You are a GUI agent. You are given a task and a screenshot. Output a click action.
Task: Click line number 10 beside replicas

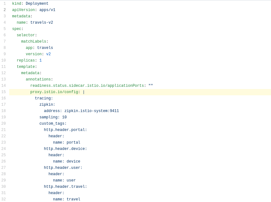click(x=3, y=60)
